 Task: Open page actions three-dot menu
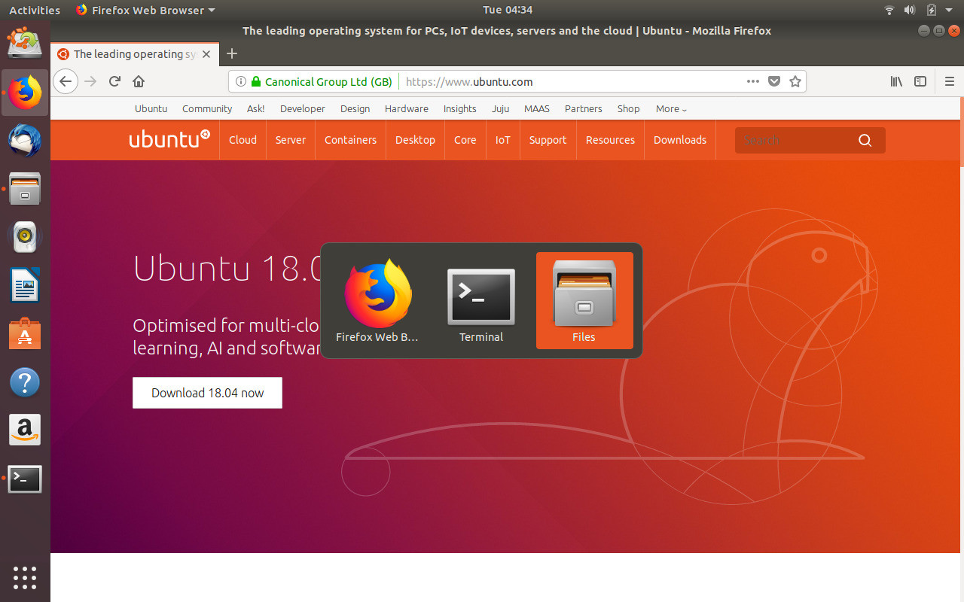(753, 81)
